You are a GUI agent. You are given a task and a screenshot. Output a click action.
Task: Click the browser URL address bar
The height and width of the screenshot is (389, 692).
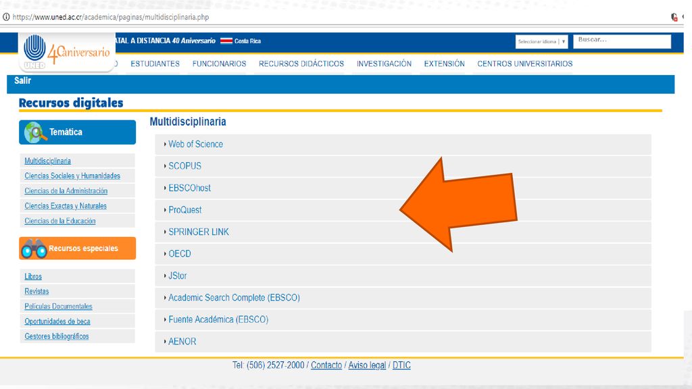pyautogui.click(x=111, y=17)
